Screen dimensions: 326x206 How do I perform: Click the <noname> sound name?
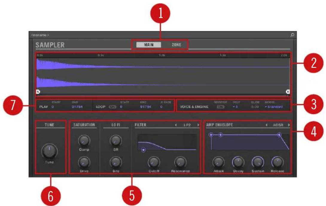pos(40,35)
